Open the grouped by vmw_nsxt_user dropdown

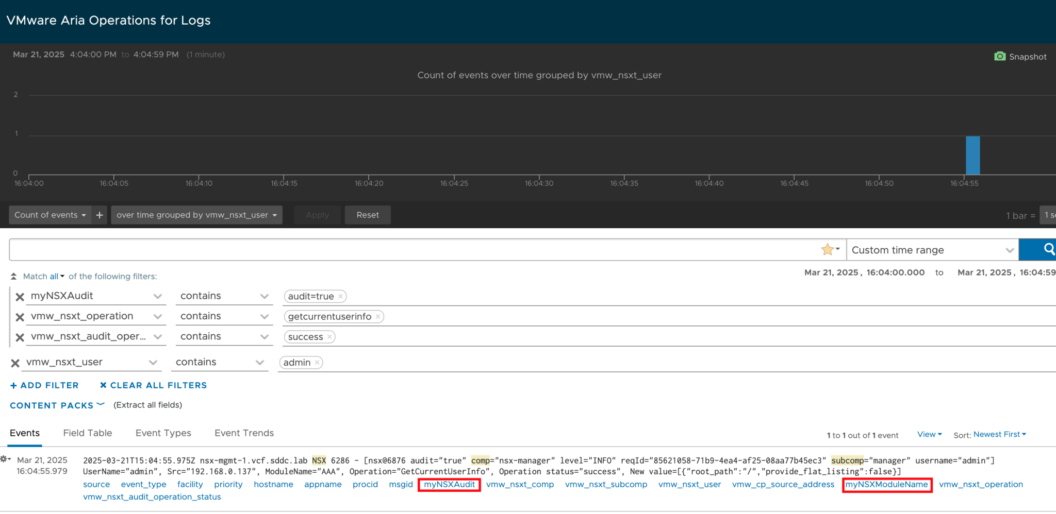click(x=196, y=215)
